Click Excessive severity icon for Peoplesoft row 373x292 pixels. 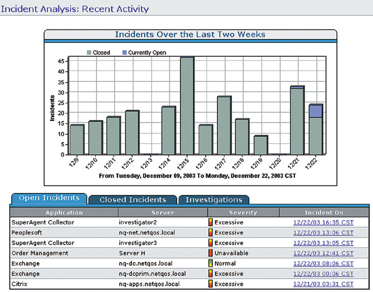point(211,232)
